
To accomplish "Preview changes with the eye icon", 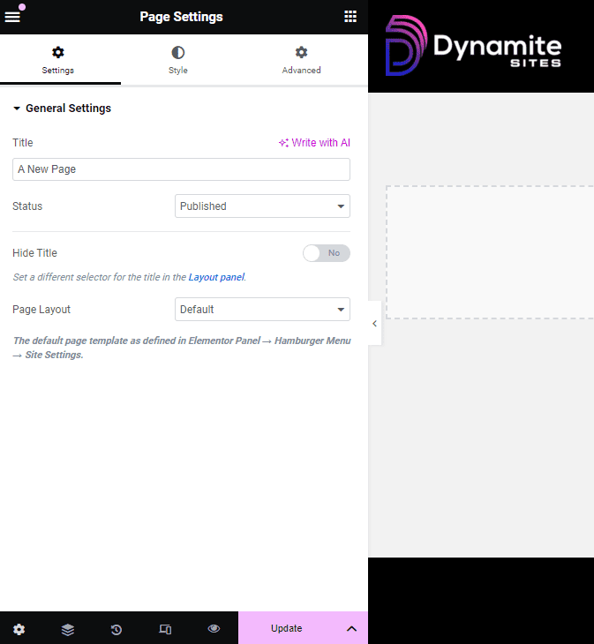I will click(214, 629).
